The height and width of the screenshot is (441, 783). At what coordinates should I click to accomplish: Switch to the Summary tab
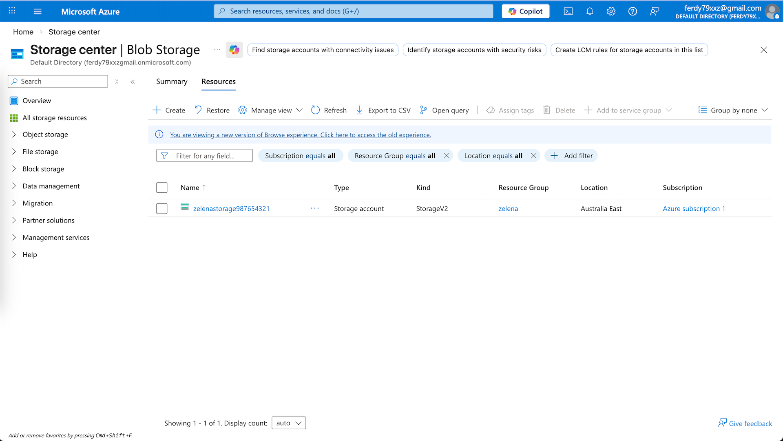coord(172,82)
